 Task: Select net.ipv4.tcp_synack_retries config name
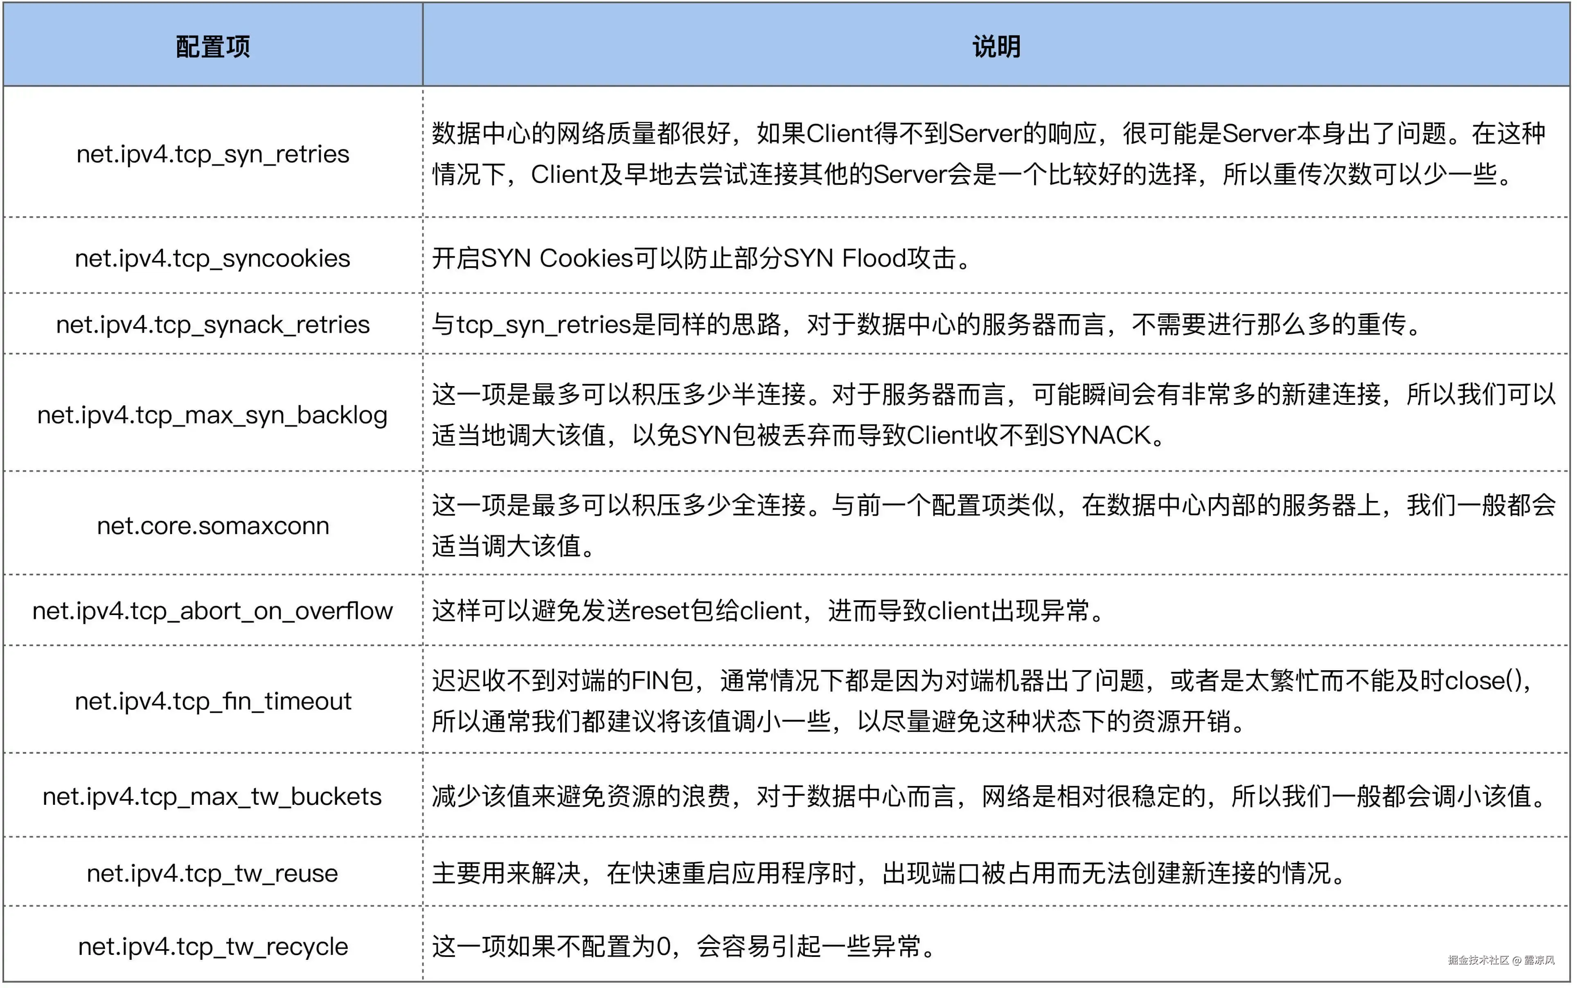click(212, 325)
